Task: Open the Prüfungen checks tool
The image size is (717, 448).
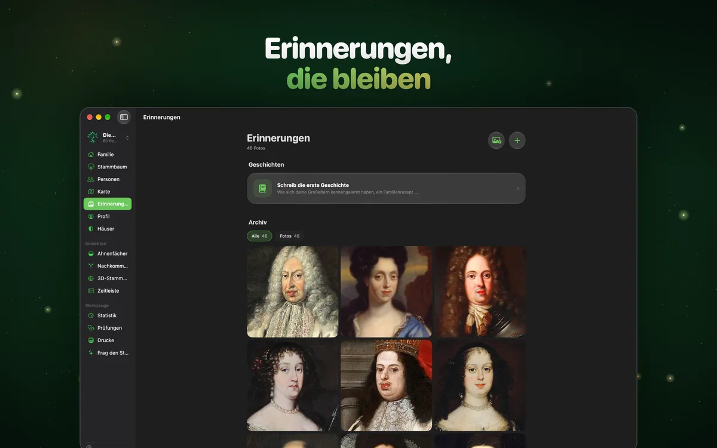Action: tap(108, 328)
